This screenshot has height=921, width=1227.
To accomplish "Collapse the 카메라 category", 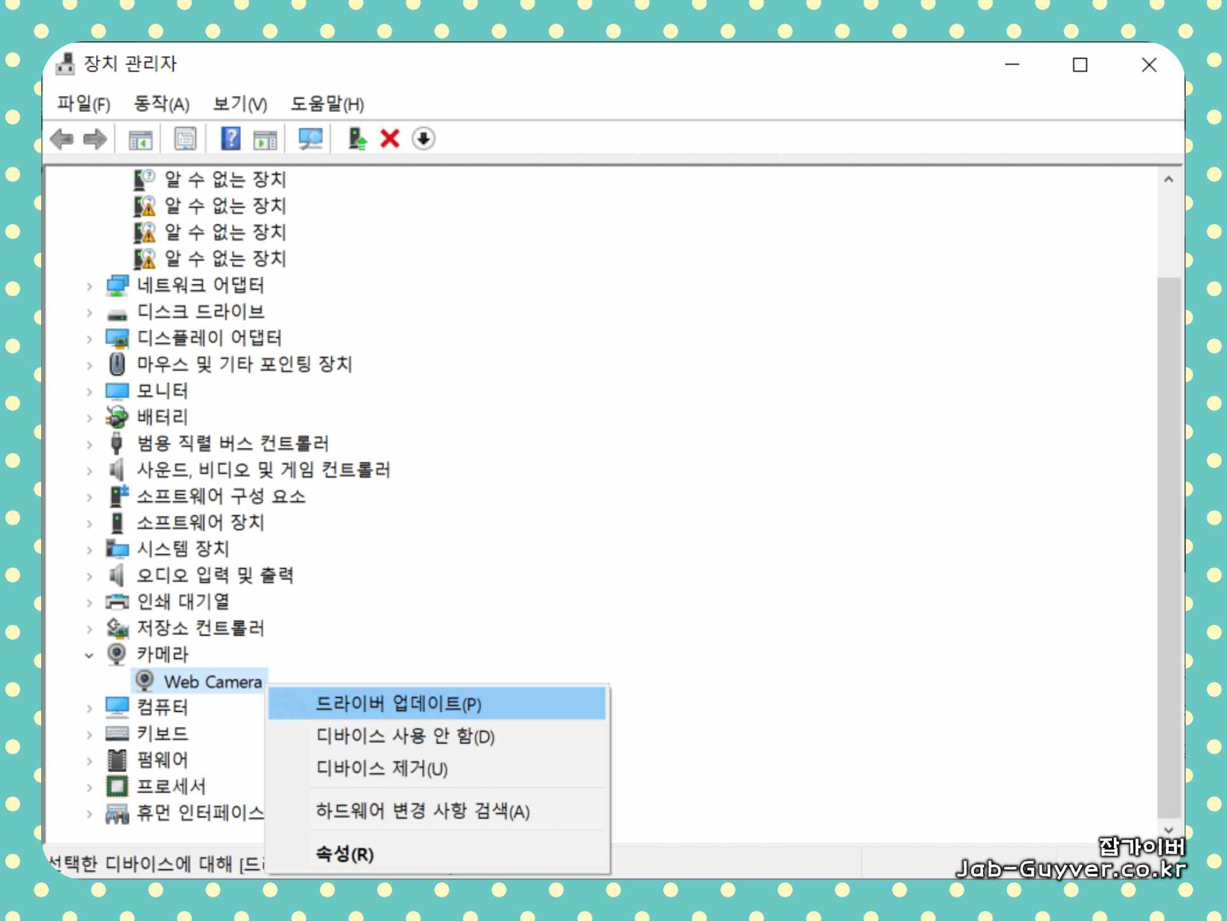I will [89, 655].
